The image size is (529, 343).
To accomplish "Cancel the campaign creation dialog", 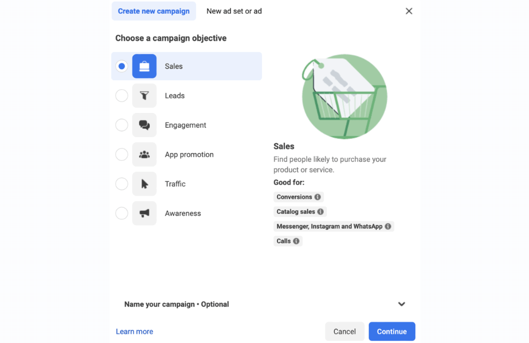I will 344,331.
